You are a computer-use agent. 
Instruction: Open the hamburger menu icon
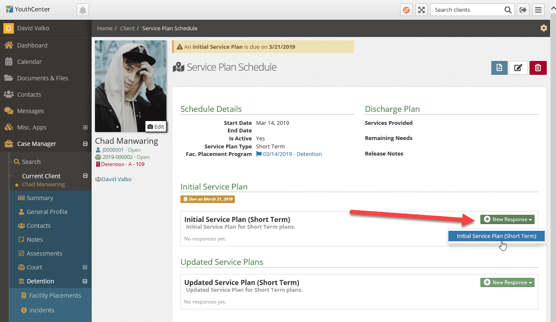(x=538, y=9)
